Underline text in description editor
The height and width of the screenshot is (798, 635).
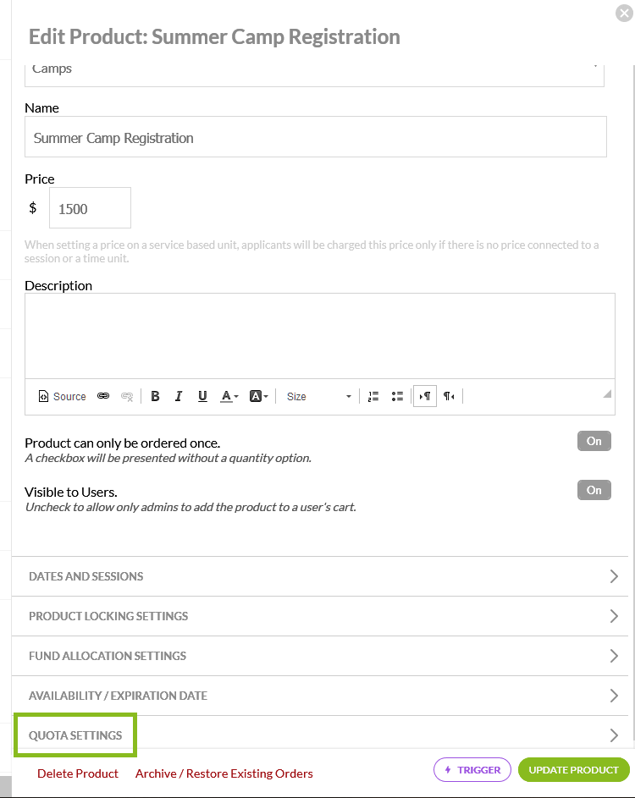tap(202, 396)
